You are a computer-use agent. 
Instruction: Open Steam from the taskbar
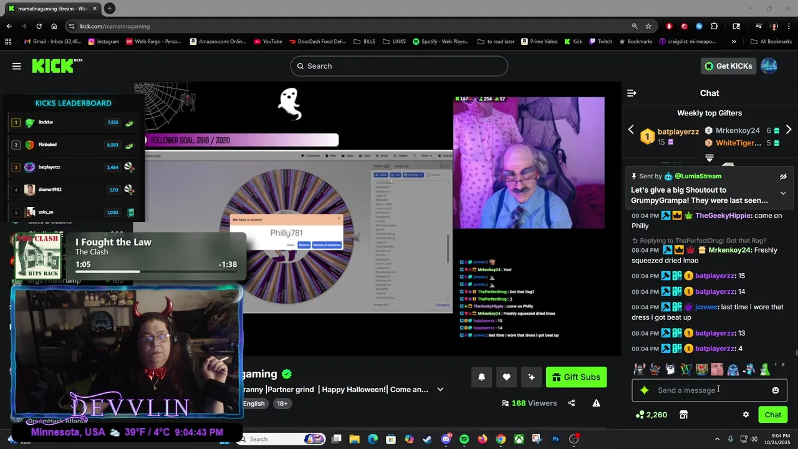427,439
